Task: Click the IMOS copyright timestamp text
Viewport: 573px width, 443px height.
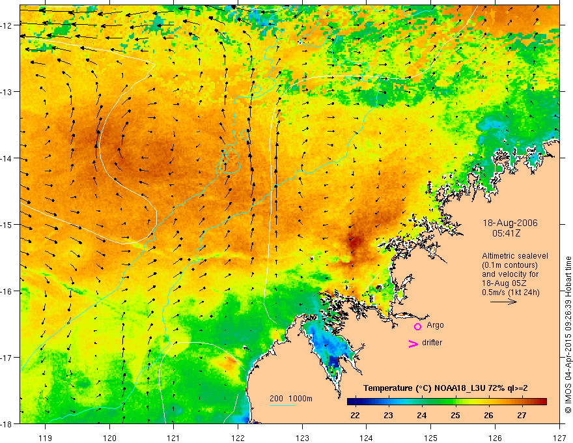Action: tap(568, 335)
